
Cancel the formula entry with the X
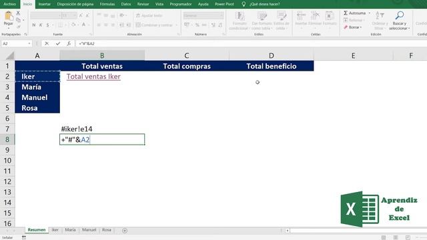point(47,43)
